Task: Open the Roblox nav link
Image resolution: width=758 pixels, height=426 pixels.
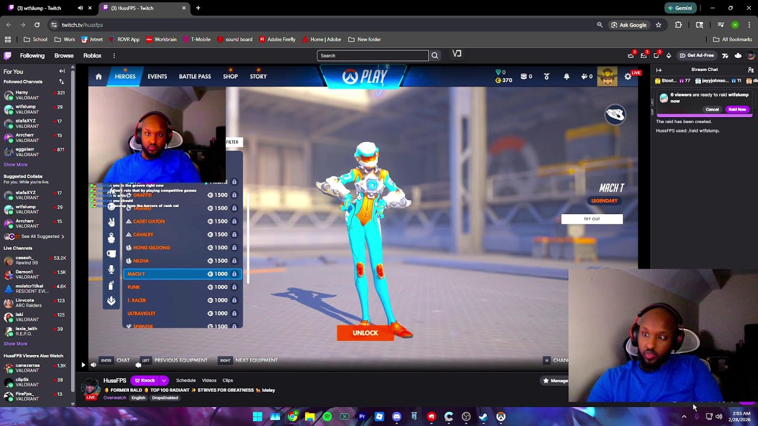Action: click(x=92, y=56)
